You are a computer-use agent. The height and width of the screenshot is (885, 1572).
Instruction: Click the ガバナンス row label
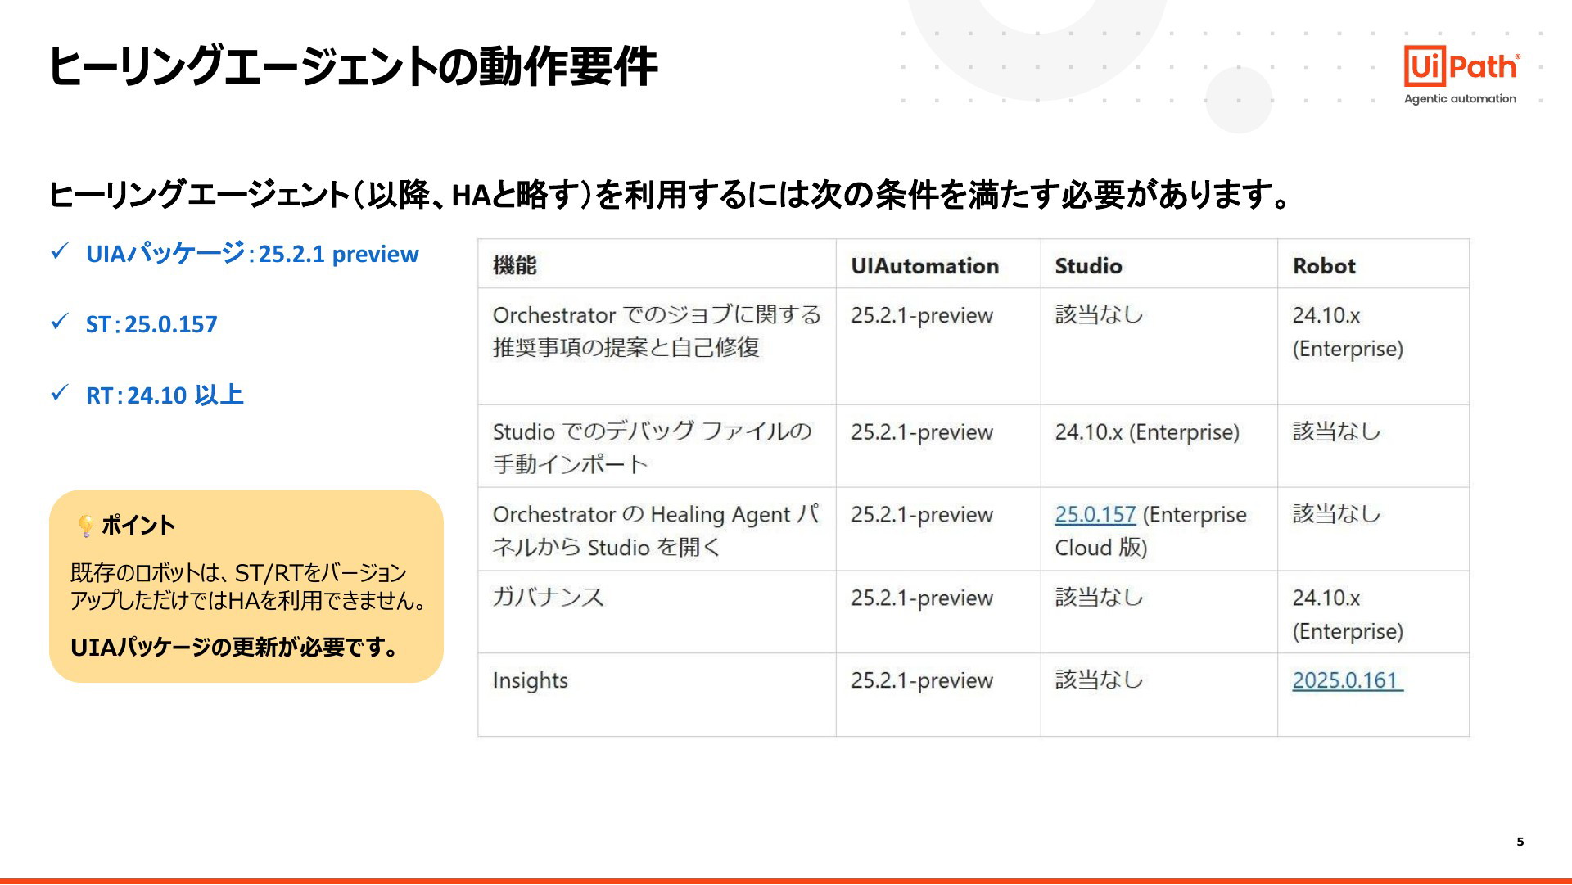[548, 598]
